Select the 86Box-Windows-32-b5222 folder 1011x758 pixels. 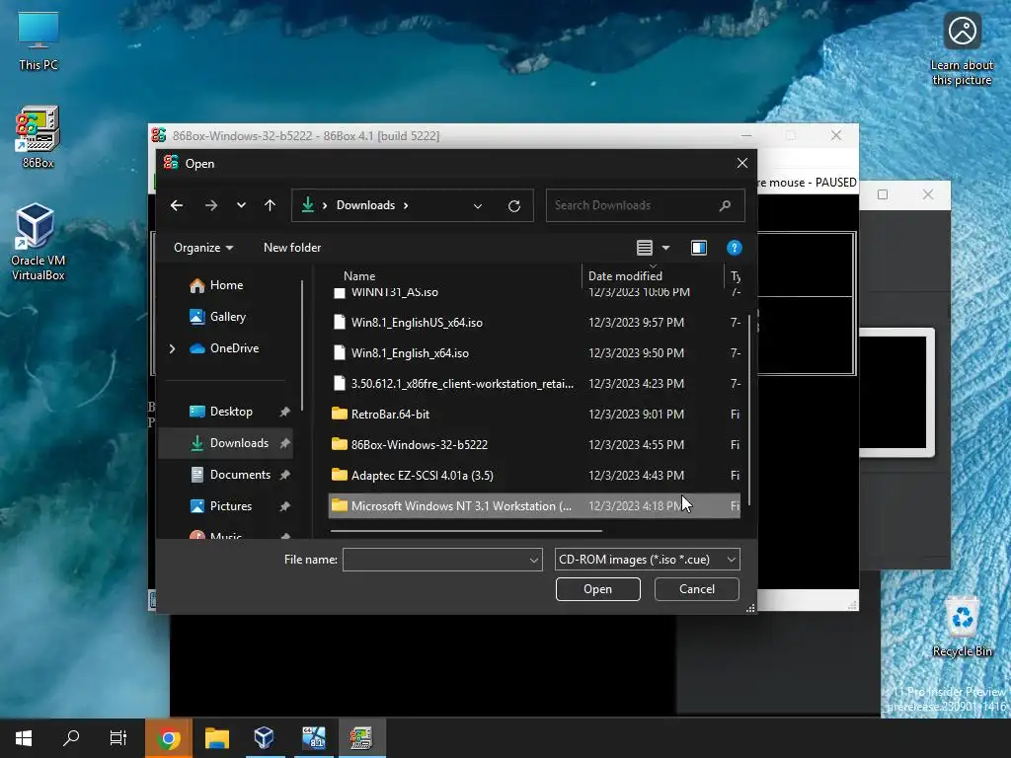tap(534, 445)
